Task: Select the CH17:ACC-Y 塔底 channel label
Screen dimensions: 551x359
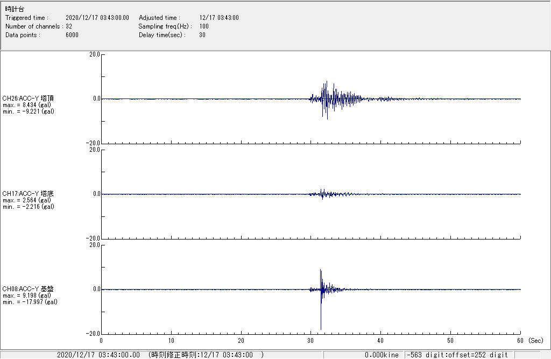Action: tap(28, 194)
